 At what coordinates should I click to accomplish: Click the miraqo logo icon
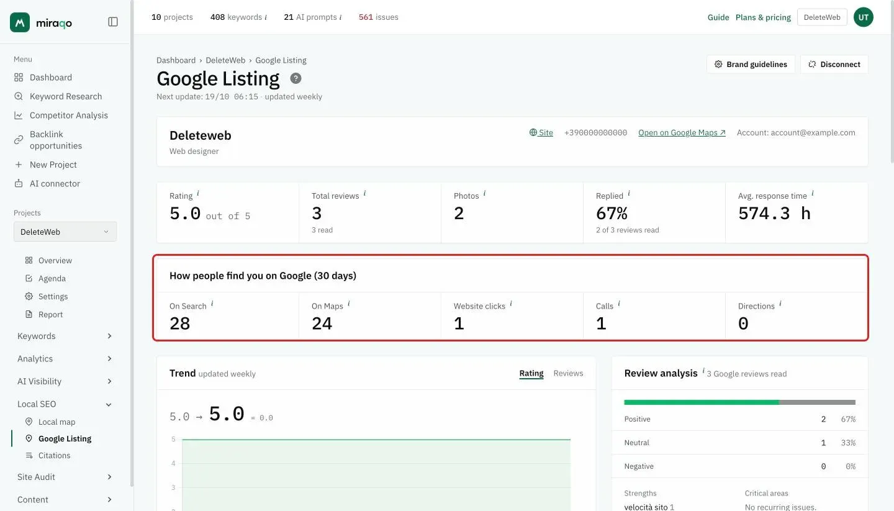pyautogui.click(x=20, y=22)
